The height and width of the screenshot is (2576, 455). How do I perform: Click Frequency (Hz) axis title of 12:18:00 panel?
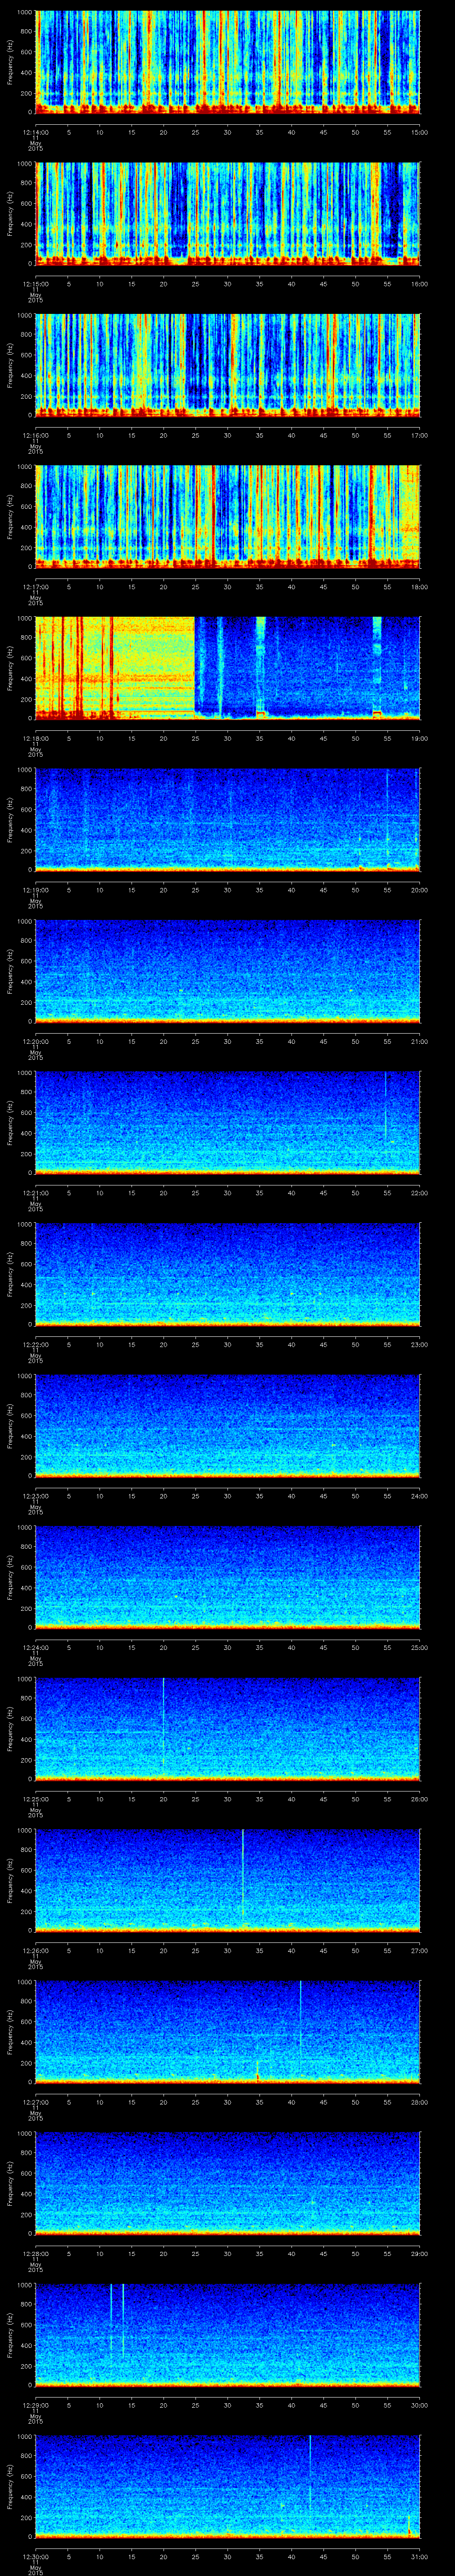[x=10, y=668]
